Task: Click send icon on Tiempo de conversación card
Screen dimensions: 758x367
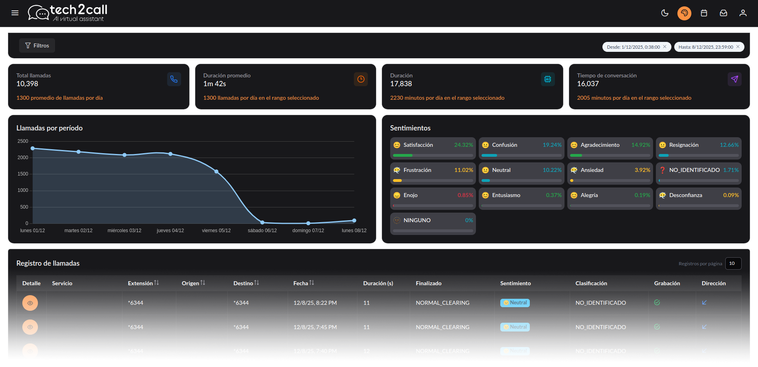Action: pyautogui.click(x=734, y=79)
